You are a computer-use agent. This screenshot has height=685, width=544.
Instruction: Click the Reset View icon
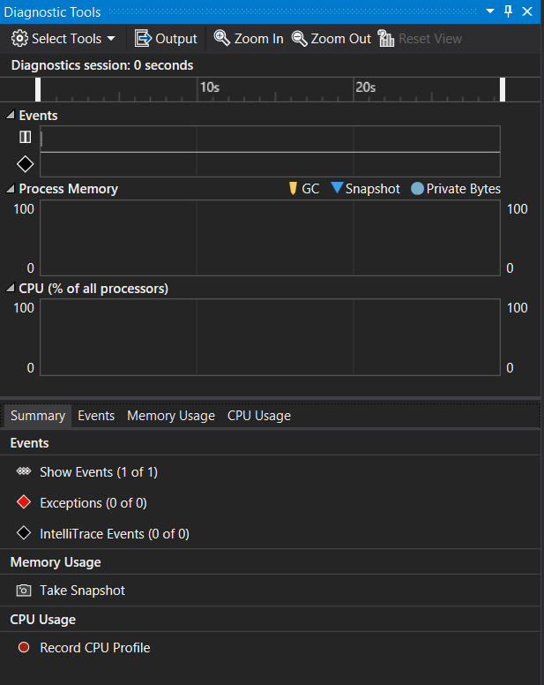[385, 39]
